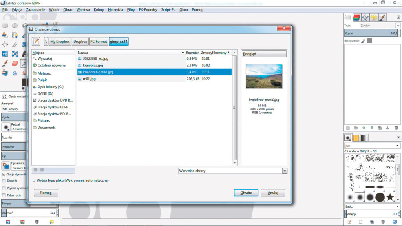Viewport: 402px width, 226px height.
Task: Select the Paintbrush tool in the toolbox
Action: (x=5, y=63)
